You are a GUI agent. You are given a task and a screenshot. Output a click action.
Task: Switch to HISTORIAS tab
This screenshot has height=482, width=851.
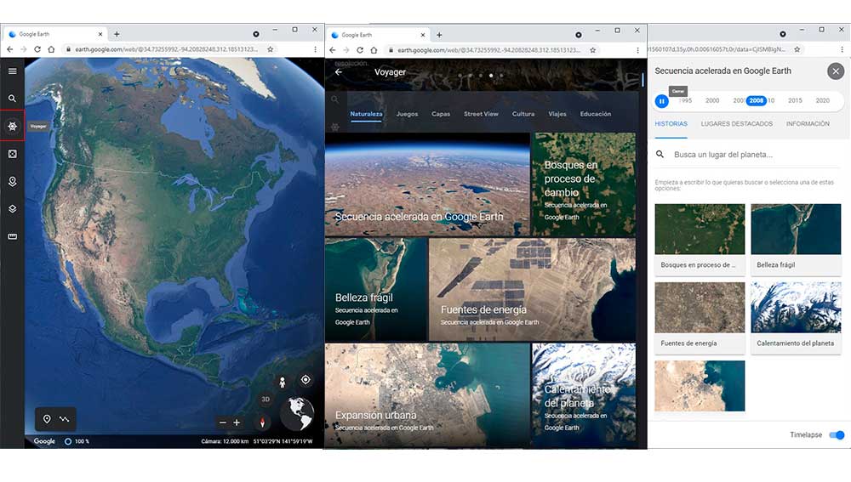click(x=671, y=124)
